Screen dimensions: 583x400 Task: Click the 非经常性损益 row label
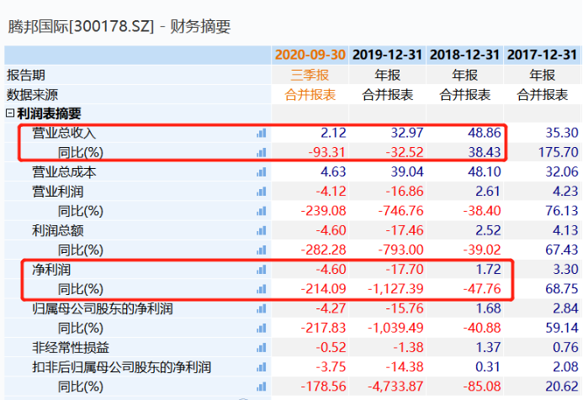(71, 348)
